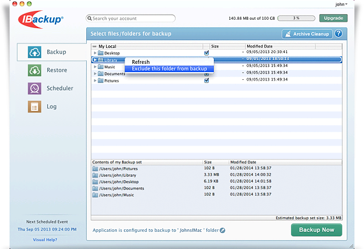
Task: Focus the Search your account field
Action: 130,19
